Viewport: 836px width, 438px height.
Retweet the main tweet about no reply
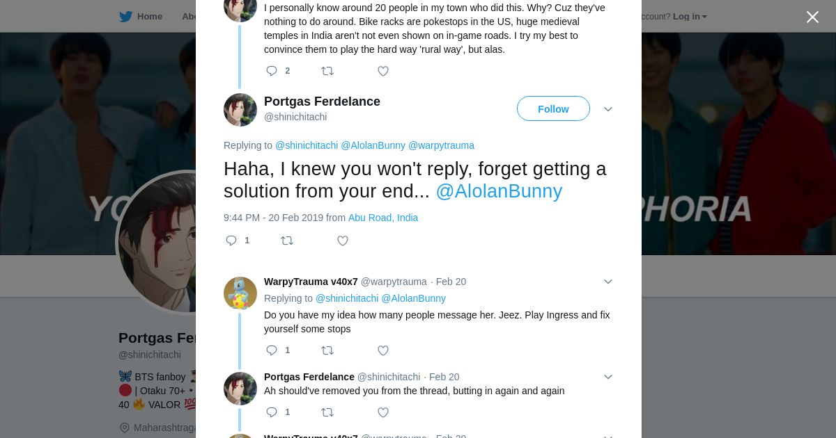286,241
